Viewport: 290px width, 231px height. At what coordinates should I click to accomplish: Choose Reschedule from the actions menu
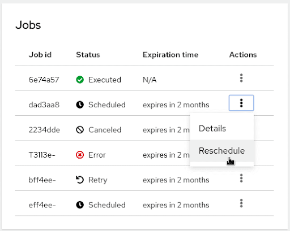pos(221,151)
